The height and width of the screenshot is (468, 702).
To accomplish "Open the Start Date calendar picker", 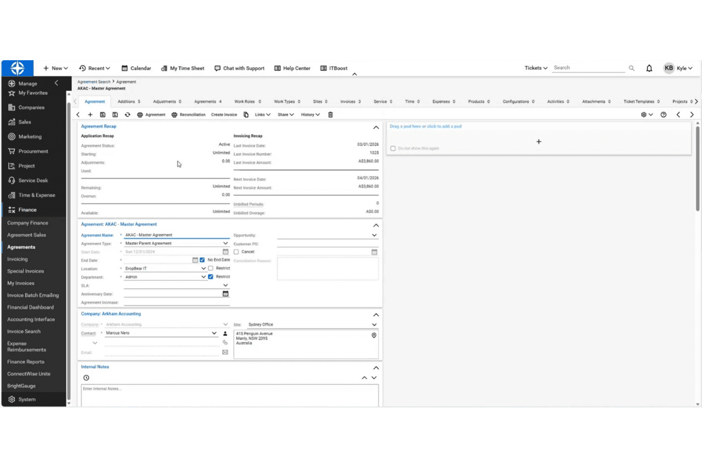I will coord(225,252).
